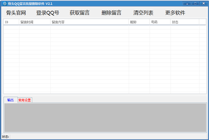Click the 状态 column header

(x=185, y=22)
